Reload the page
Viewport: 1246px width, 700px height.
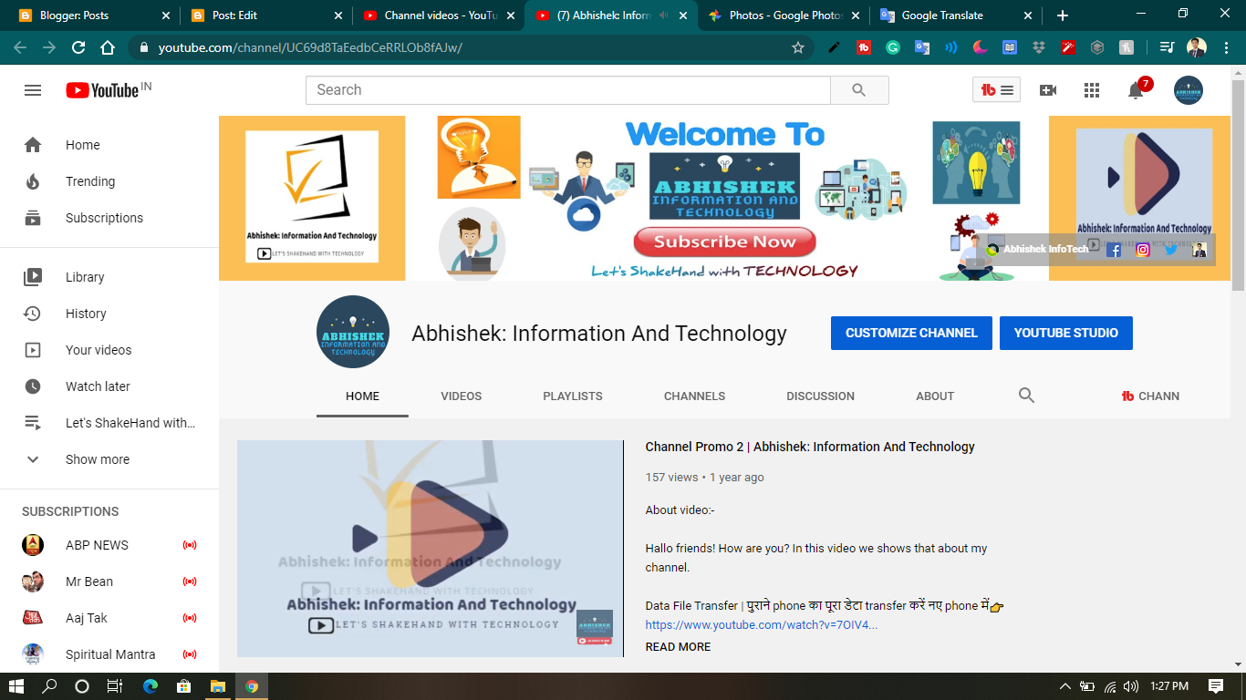tap(78, 47)
